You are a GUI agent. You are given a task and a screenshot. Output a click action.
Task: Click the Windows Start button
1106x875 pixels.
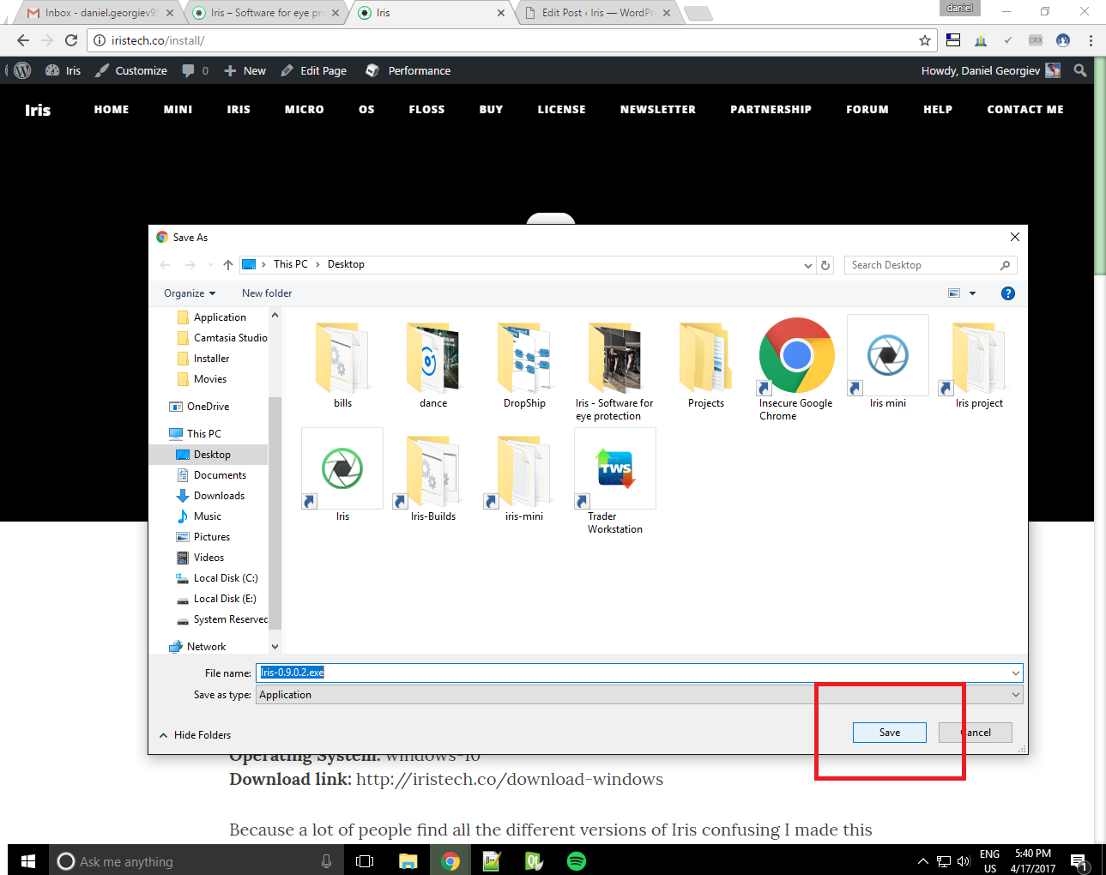point(27,861)
